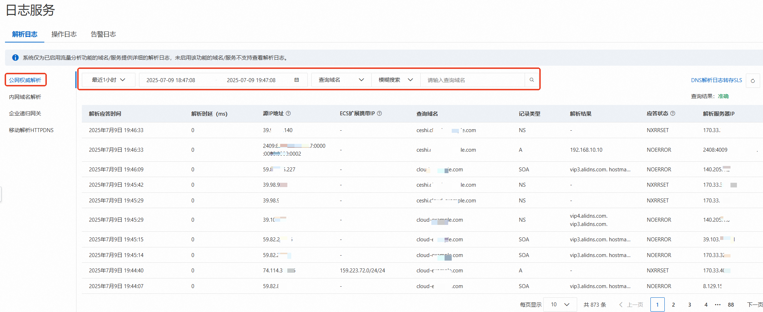Click the blue info icon in notice banner

(15, 57)
